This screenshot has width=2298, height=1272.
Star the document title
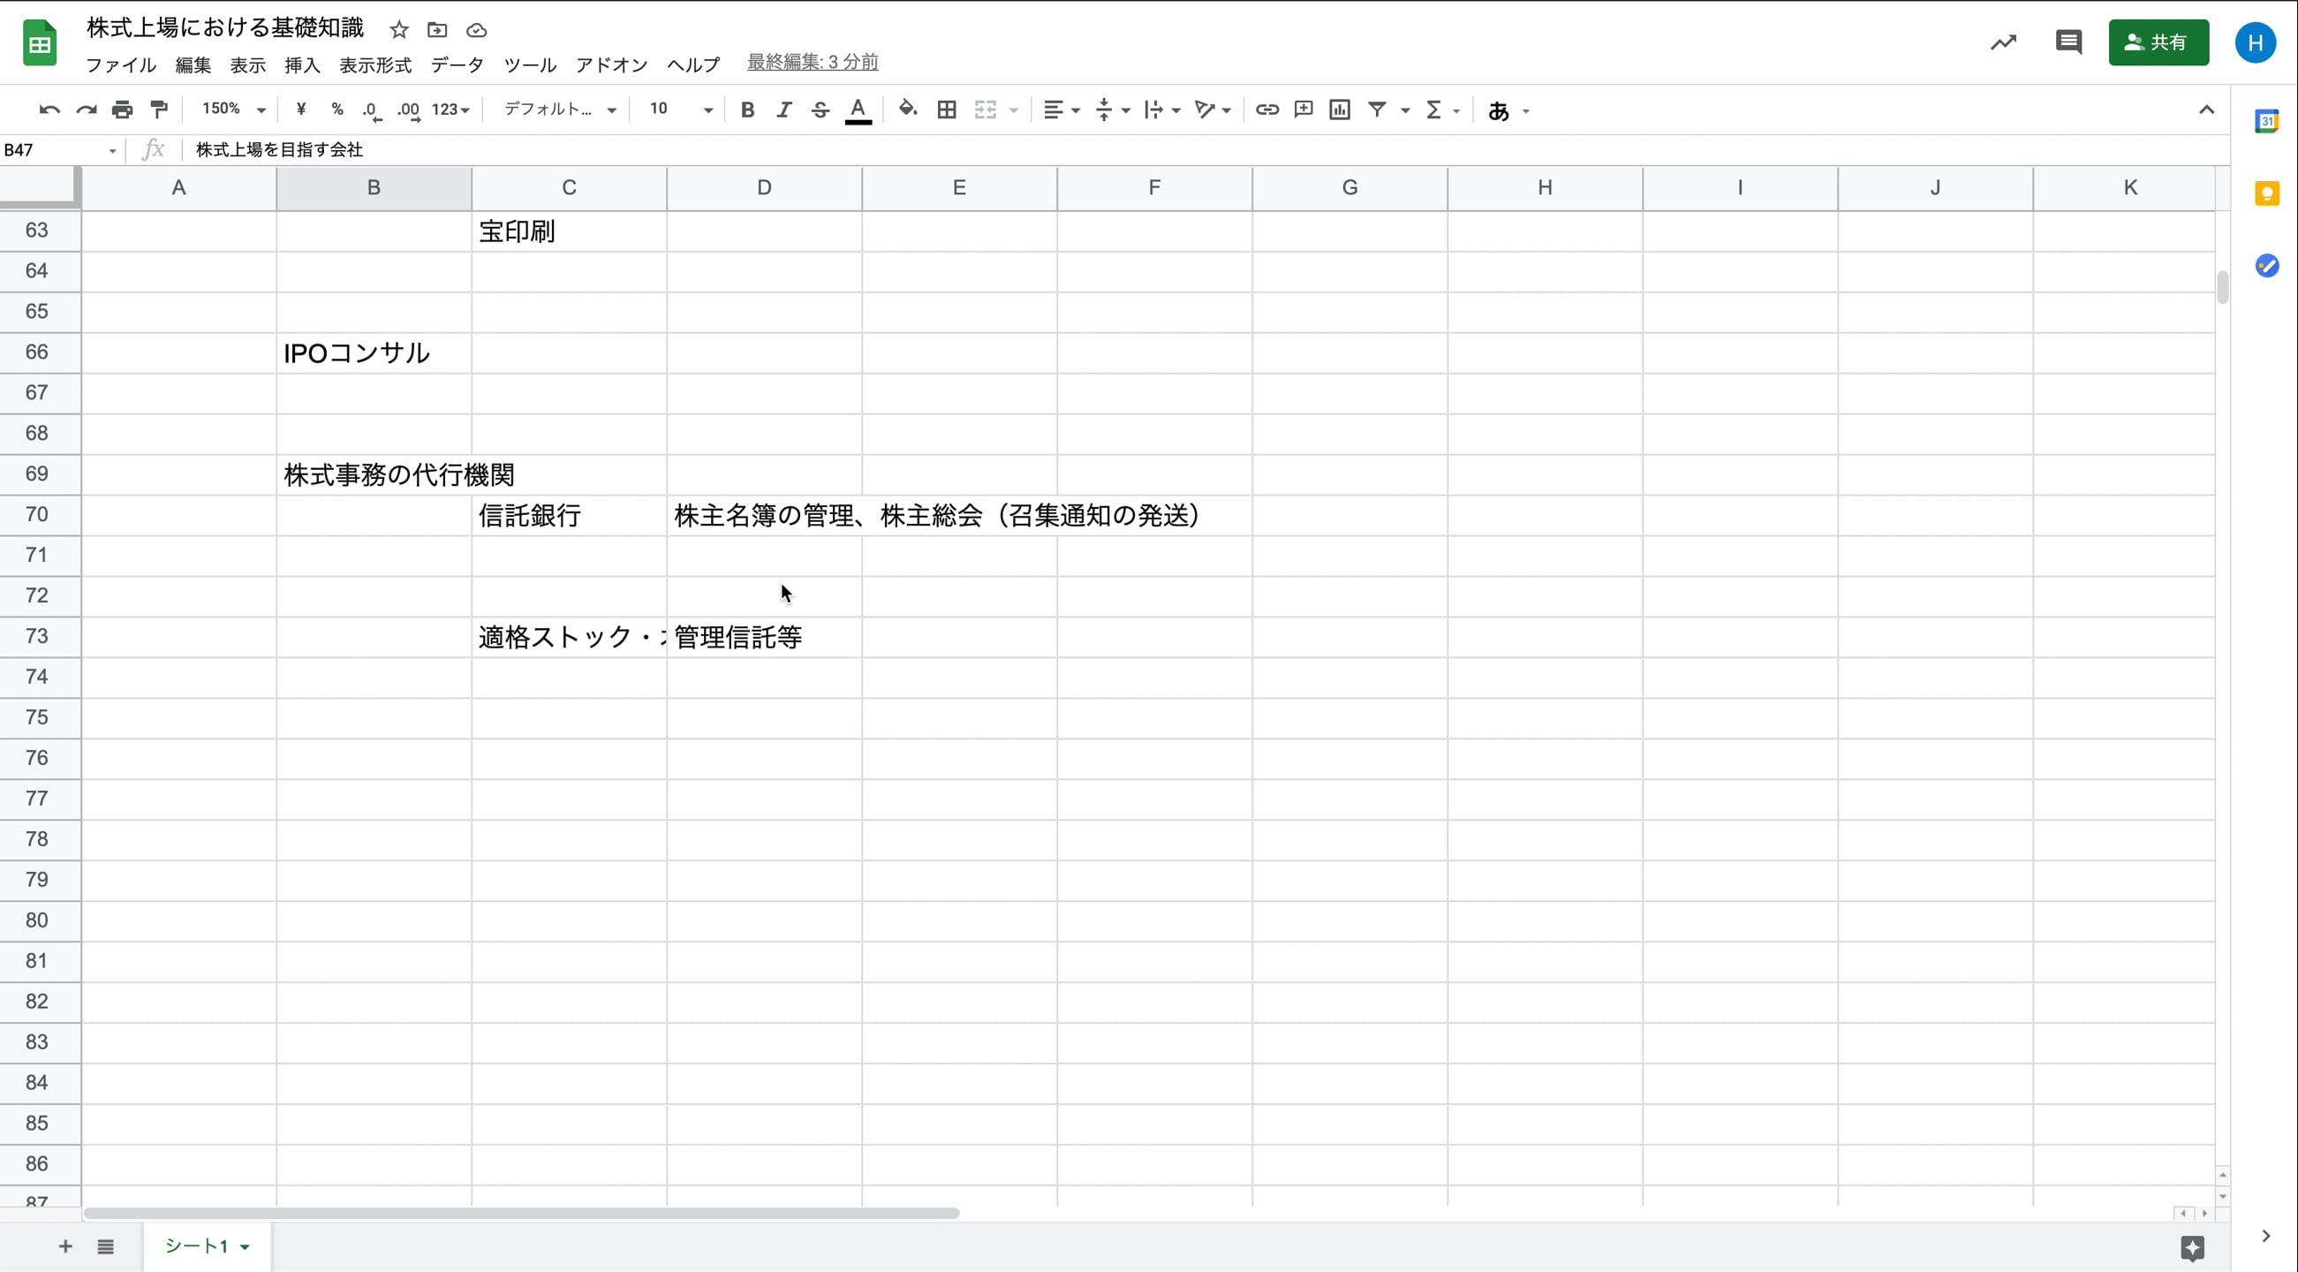pyautogui.click(x=399, y=30)
